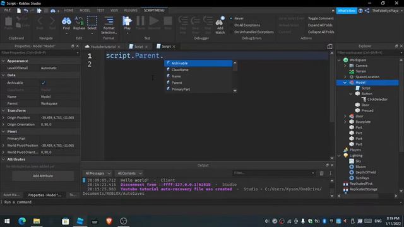Choose Archivable in autocomplete list
Screen dimensions: 404x227
point(198,63)
